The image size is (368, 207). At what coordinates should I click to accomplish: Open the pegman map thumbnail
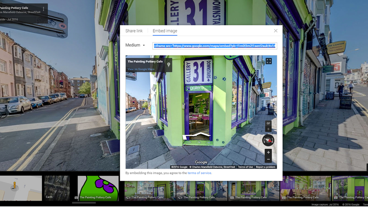pos(21,188)
